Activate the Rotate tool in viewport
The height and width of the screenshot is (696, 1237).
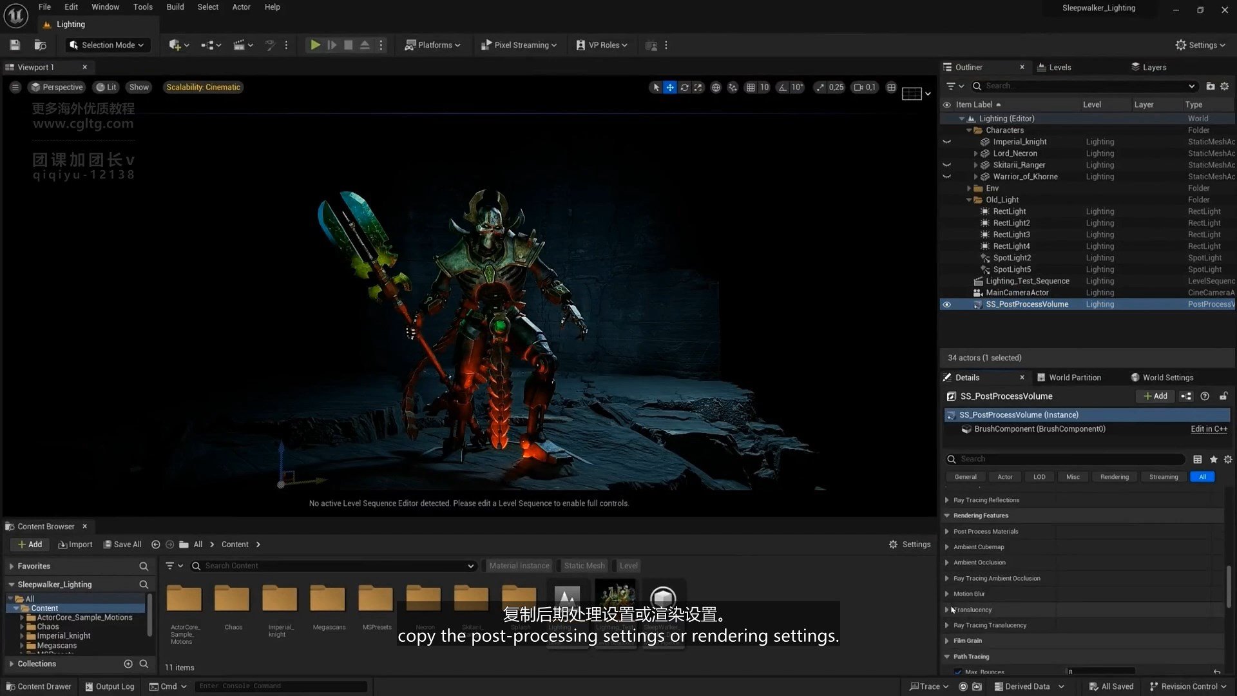tap(684, 87)
